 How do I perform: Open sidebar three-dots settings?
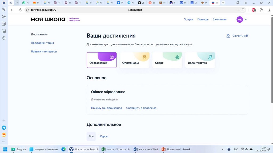pyautogui.click(x=4, y=142)
